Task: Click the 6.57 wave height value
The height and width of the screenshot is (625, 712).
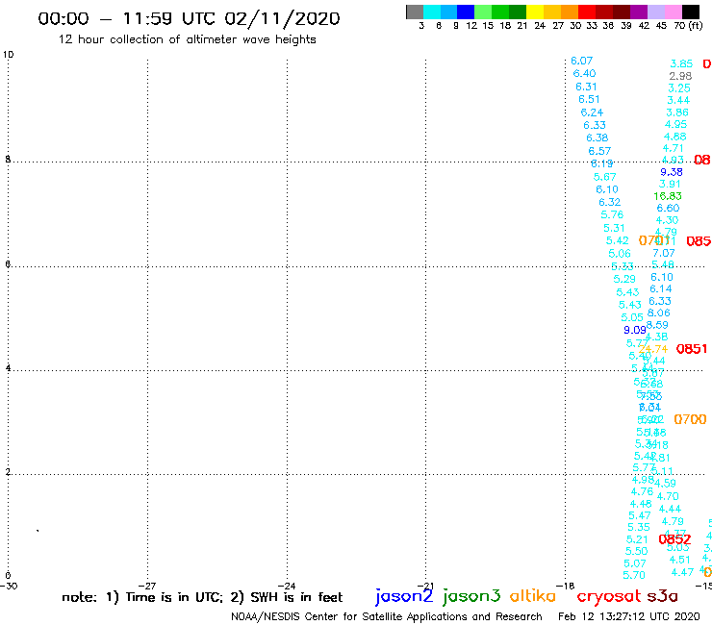Action: tap(599, 151)
